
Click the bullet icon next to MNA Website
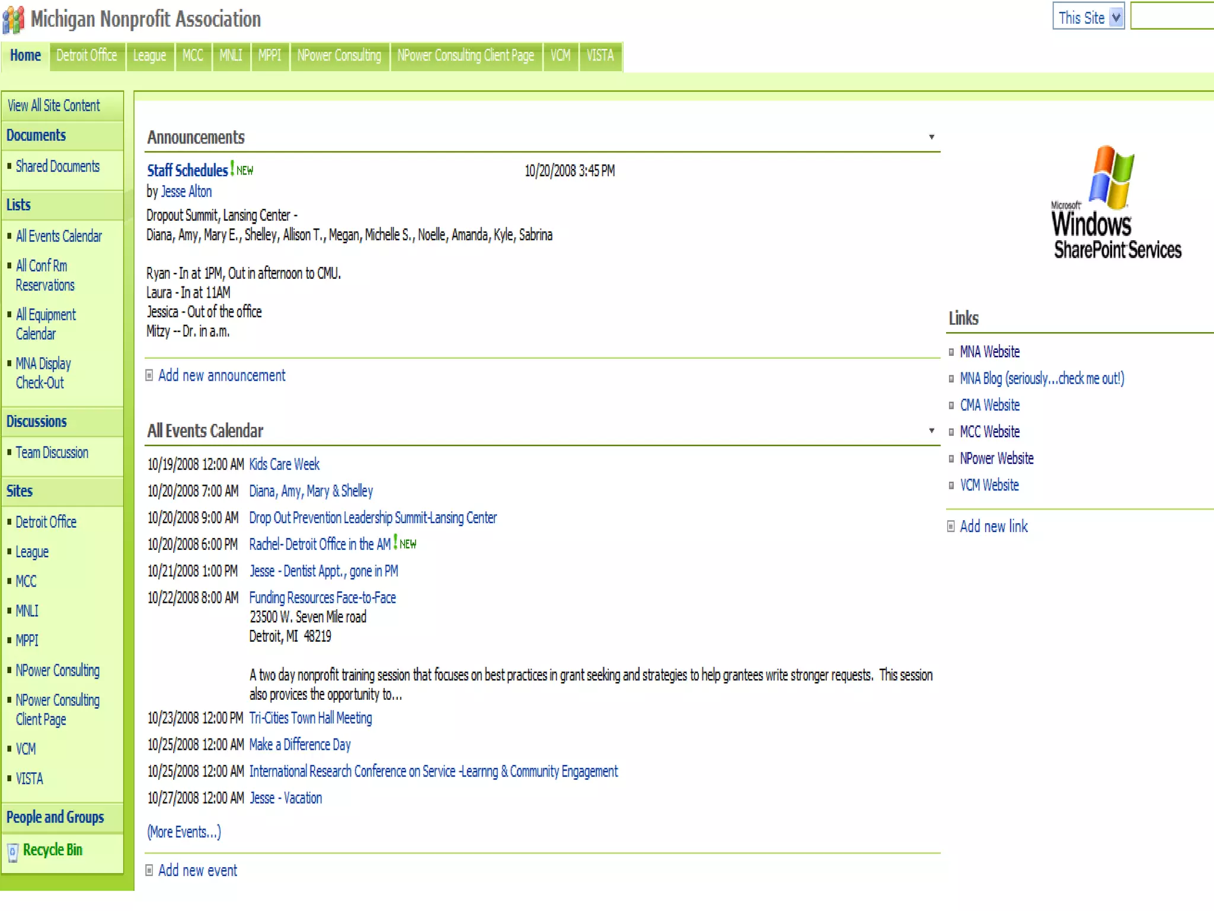click(x=951, y=352)
